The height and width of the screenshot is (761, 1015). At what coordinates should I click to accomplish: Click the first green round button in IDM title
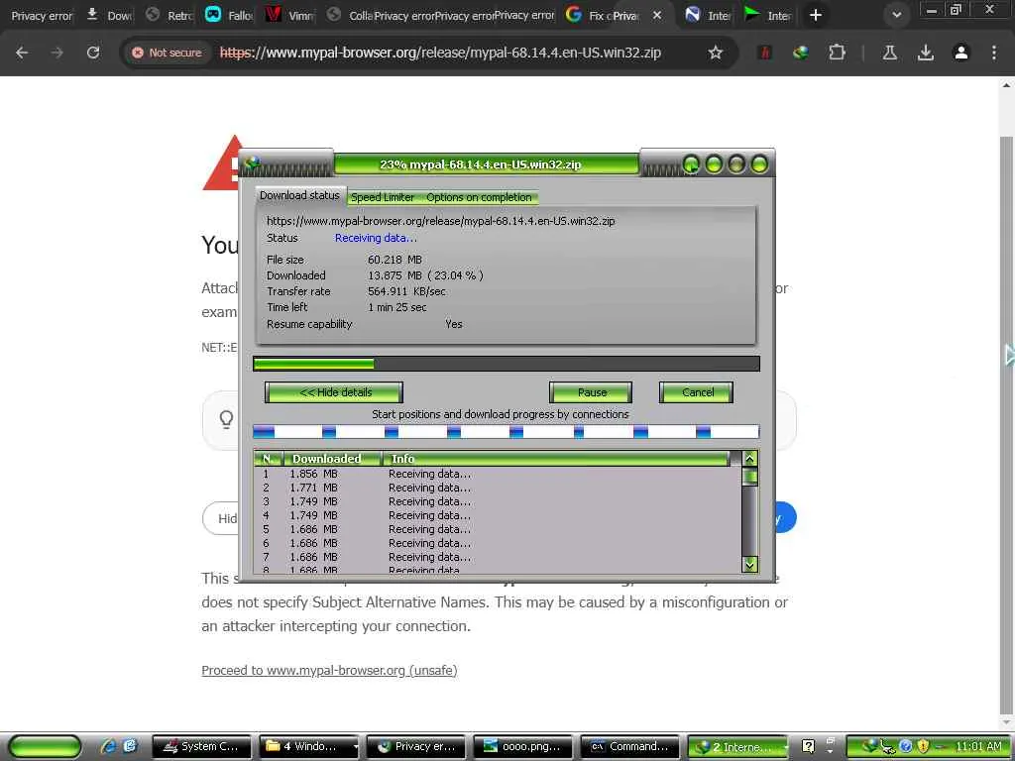click(x=691, y=164)
